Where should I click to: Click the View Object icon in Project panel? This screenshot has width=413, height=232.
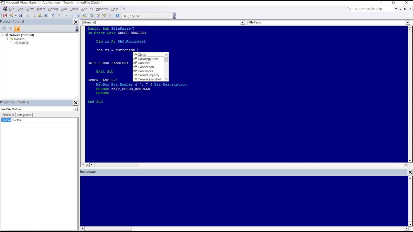click(x=10, y=29)
